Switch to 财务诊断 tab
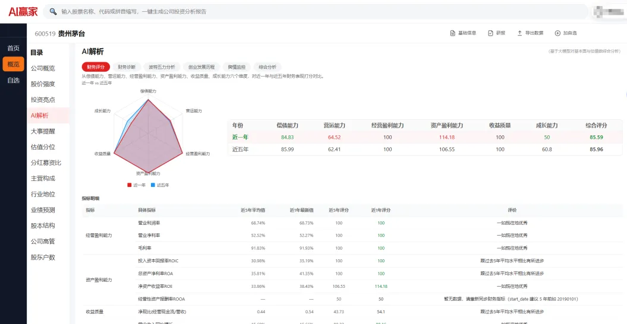This screenshot has width=627, height=324. tap(127, 67)
